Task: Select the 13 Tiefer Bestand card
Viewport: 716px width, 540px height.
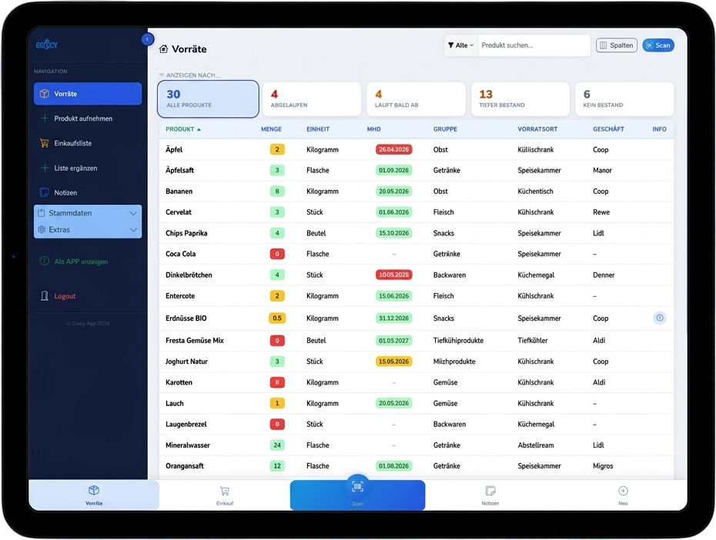Action: coord(520,99)
